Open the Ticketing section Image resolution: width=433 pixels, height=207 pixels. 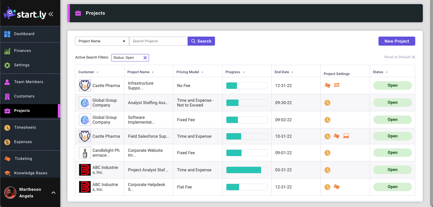(x=23, y=159)
